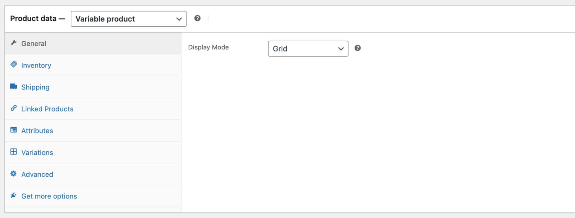575x218 pixels.
Task: Click the wrench icon beside General
Action: coord(13,43)
